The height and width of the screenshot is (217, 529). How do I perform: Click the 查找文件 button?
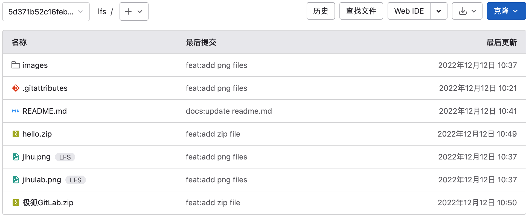click(x=361, y=11)
